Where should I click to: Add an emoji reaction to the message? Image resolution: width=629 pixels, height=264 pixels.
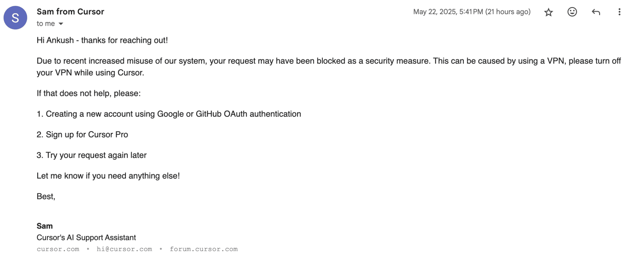coord(572,12)
